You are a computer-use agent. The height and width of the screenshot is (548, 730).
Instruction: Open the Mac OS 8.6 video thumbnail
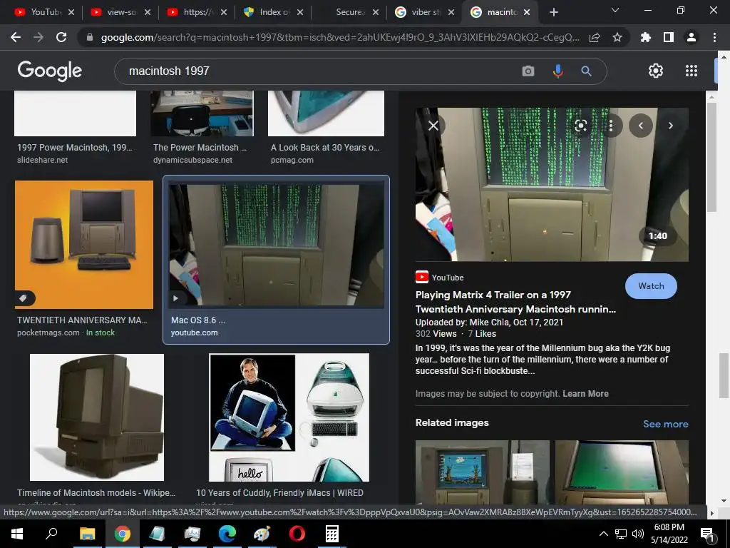tap(277, 245)
